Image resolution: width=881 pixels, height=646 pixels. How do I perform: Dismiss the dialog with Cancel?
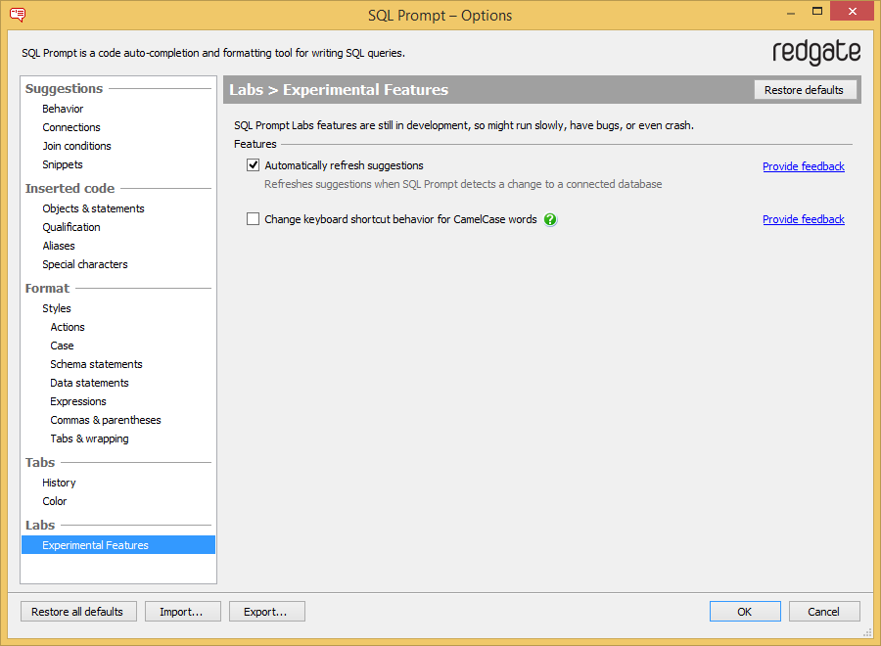pyautogui.click(x=824, y=611)
